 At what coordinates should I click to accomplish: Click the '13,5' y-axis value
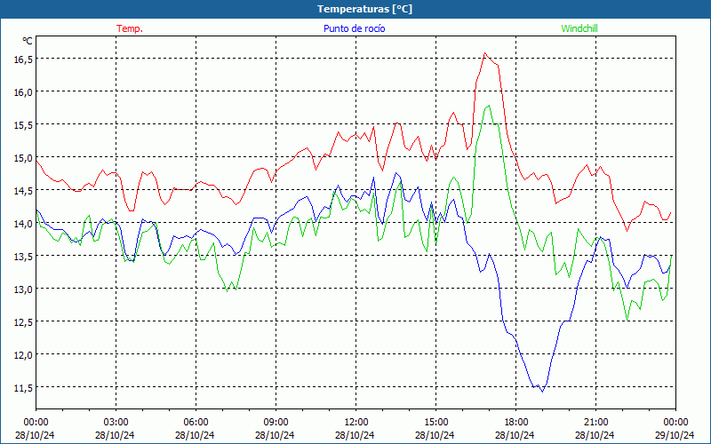click(x=24, y=256)
